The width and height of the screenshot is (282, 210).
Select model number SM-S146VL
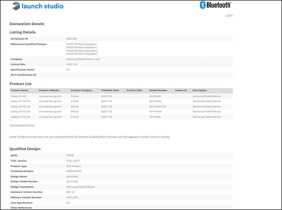click(x=155, y=101)
